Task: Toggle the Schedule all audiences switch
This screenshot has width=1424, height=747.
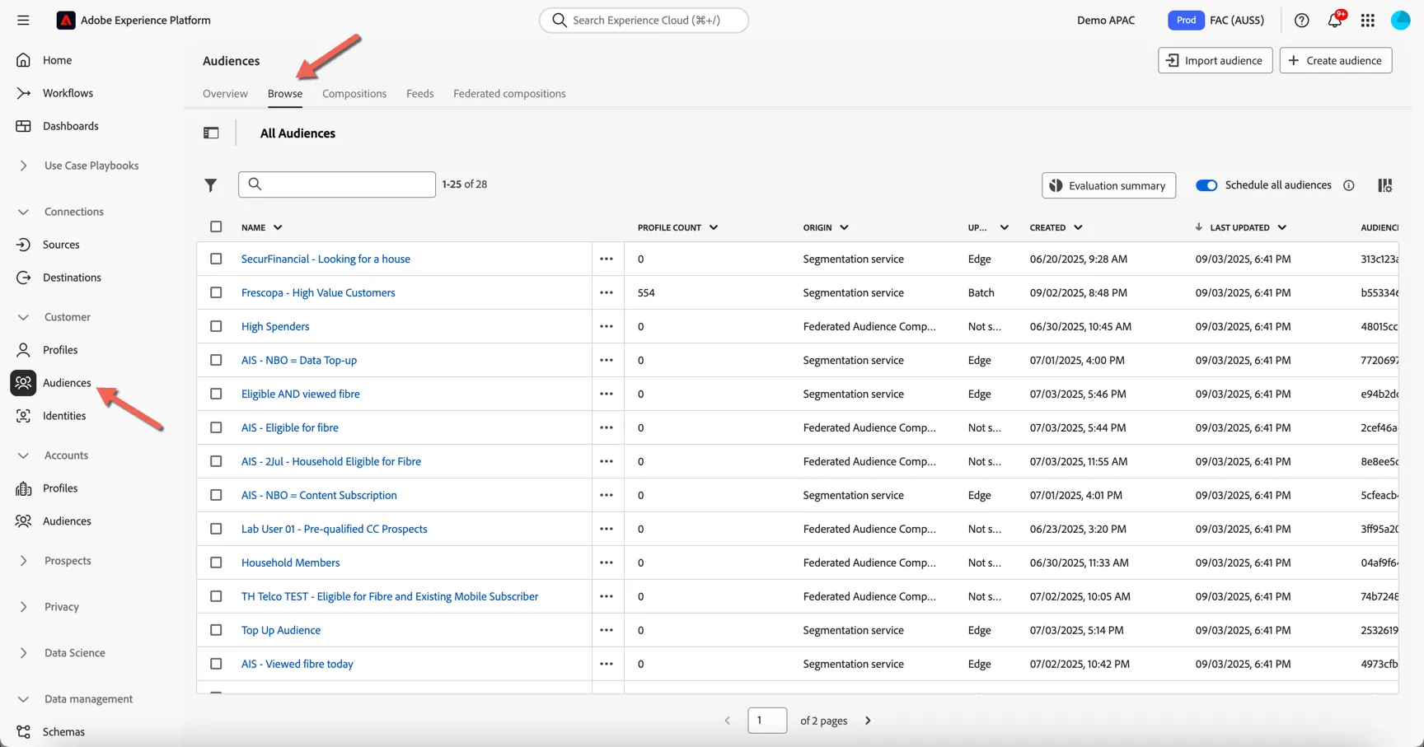Action: click(x=1206, y=185)
